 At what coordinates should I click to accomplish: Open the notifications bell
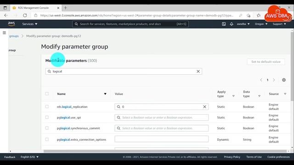[232, 24]
